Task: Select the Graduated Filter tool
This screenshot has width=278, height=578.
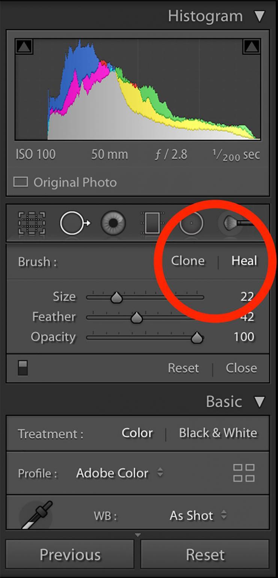Action: 153,223
